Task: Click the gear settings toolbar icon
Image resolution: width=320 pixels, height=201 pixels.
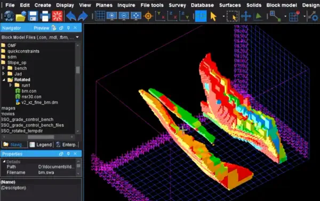Action: 313,17
